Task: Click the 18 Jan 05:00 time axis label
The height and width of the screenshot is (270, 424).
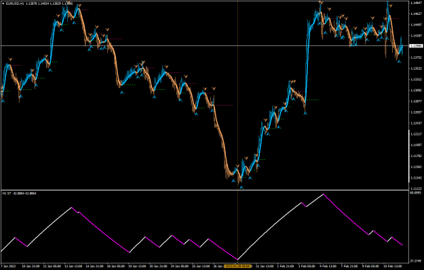Action: [116, 266]
